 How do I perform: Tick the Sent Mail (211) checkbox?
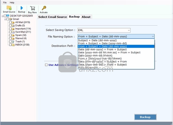point(10,32)
